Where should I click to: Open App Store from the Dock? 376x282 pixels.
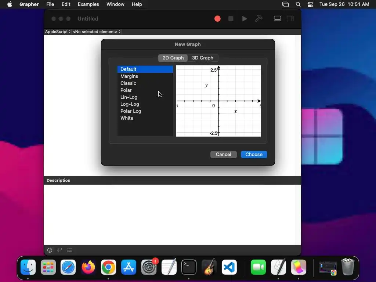[x=129, y=267]
